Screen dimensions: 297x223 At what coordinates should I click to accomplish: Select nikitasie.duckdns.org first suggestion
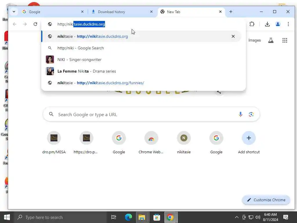point(141,36)
